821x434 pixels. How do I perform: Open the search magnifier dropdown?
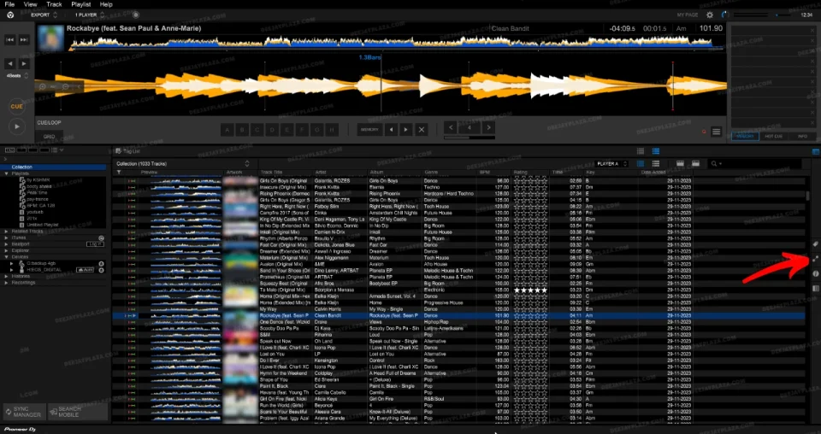pos(715,164)
